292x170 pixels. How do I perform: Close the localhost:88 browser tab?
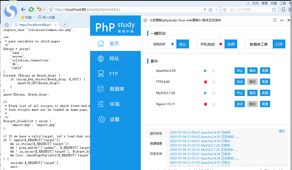click(x=56, y=25)
